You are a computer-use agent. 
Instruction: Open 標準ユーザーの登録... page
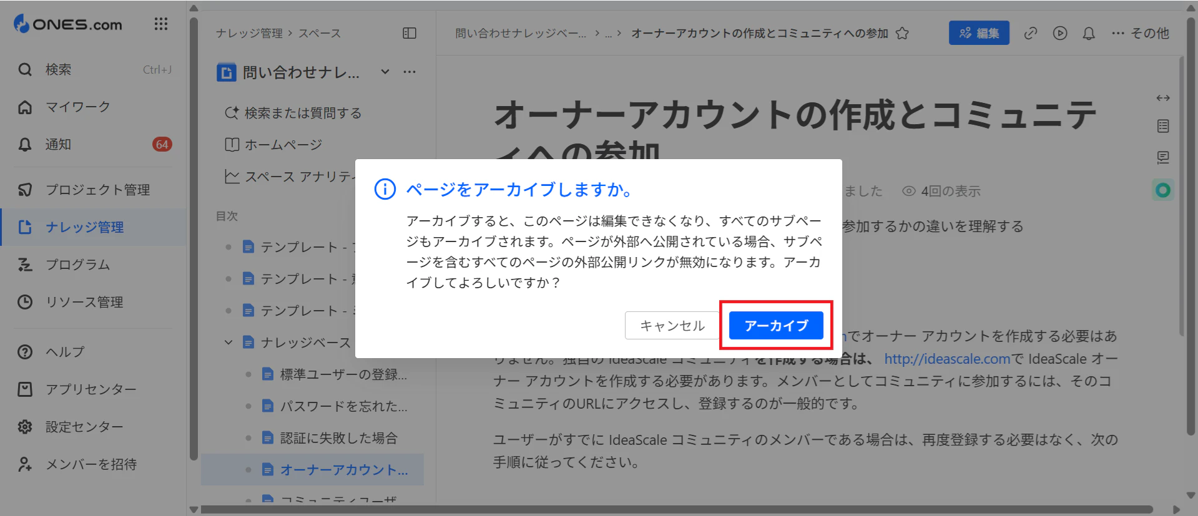(x=335, y=374)
